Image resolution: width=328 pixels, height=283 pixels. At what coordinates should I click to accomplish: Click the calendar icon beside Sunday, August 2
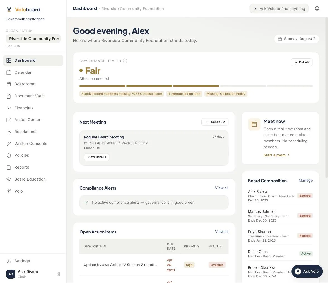pos(280,39)
